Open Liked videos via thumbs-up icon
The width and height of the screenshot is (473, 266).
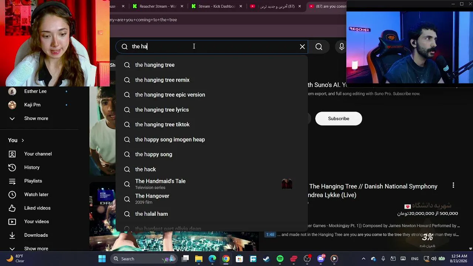pyautogui.click(x=12, y=208)
